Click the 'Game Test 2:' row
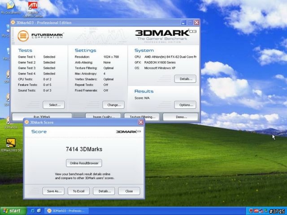Viewport: 287px width, 215px height. 37,62
